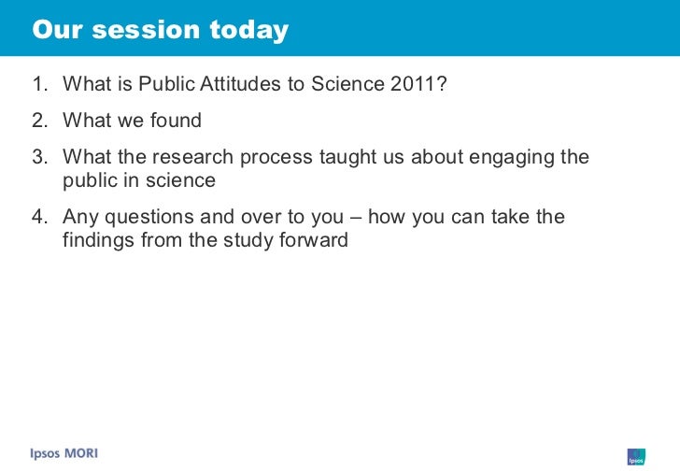
Task: Click the list number "1."
Action: [x=39, y=84]
